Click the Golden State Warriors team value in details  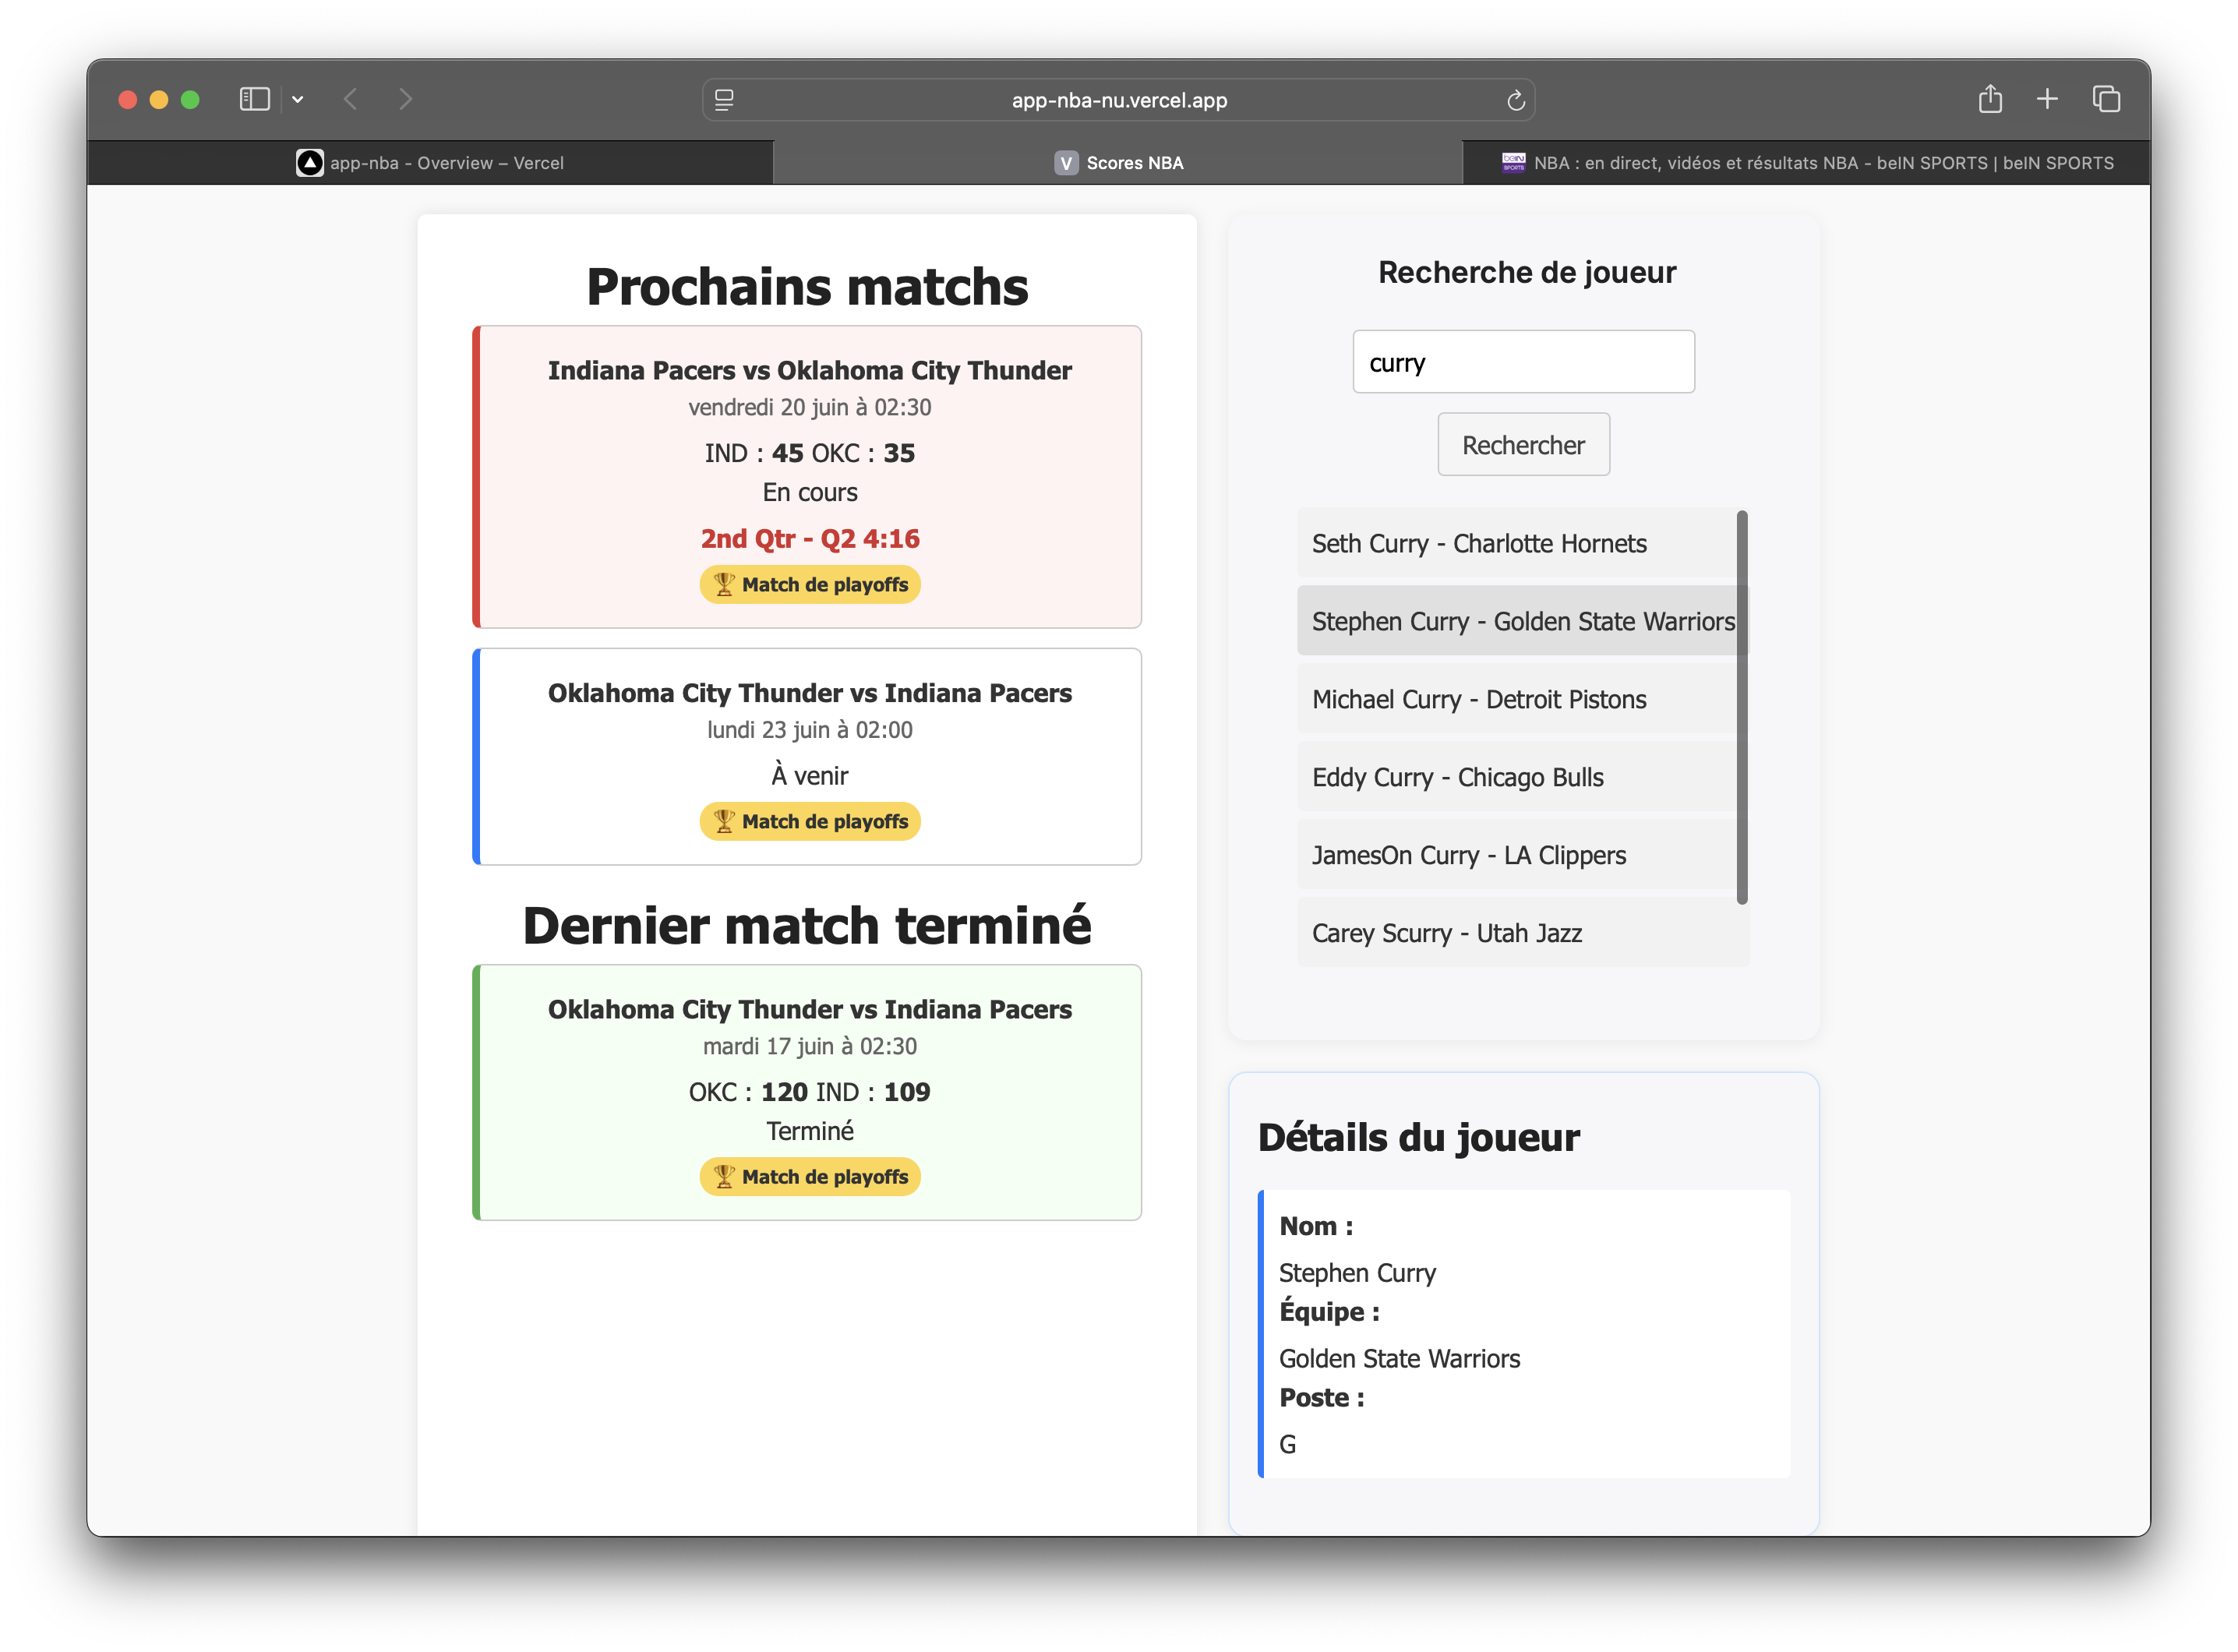click(x=1399, y=1358)
